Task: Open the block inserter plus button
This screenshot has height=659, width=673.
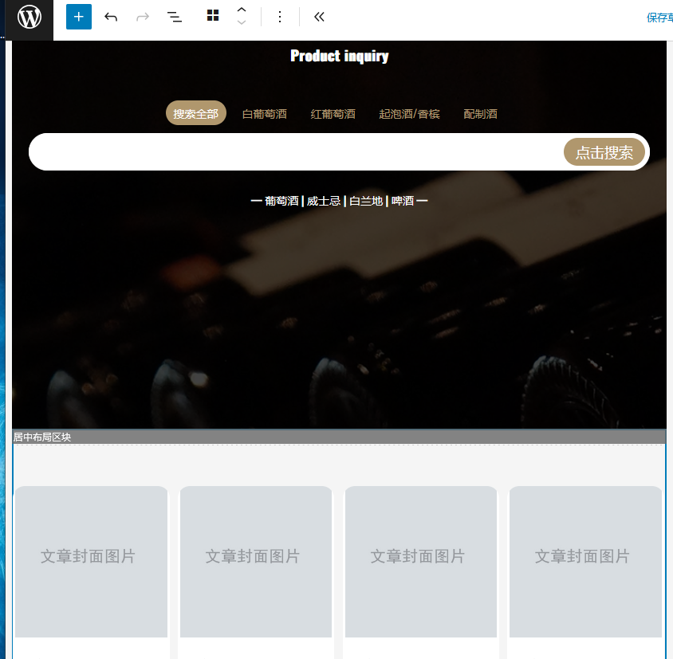Action: pos(78,17)
